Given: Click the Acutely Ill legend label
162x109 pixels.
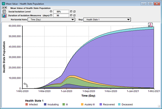Looking at the screenshot, I should 90,105.
